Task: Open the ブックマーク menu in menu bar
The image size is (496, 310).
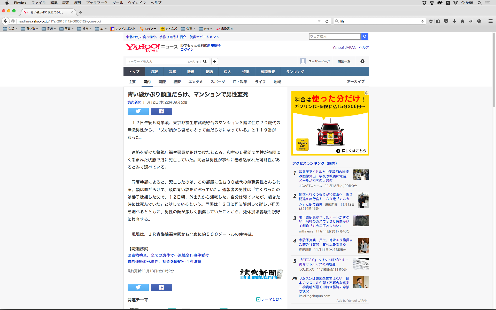Action: point(97,3)
